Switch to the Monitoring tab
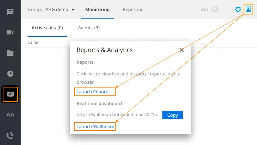The width and height of the screenshot is (257, 145). coord(97,10)
